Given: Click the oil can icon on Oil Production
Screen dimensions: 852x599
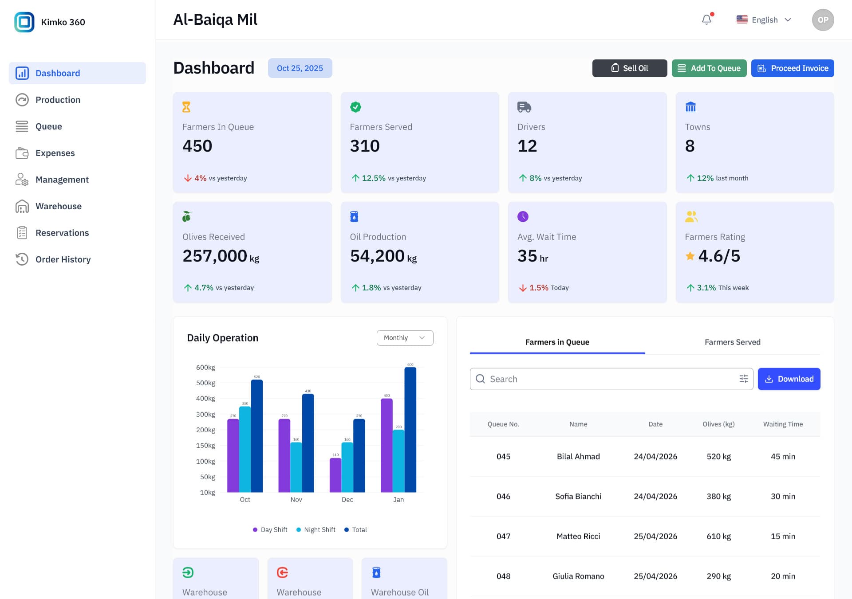Looking at the screenshot, I should point(354,216).
